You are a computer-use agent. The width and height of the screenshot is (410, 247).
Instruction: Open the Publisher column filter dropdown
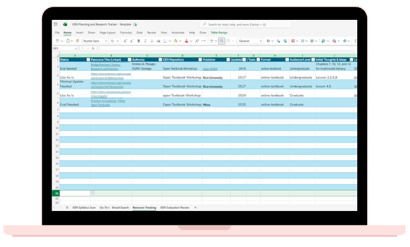click(228, 60)
